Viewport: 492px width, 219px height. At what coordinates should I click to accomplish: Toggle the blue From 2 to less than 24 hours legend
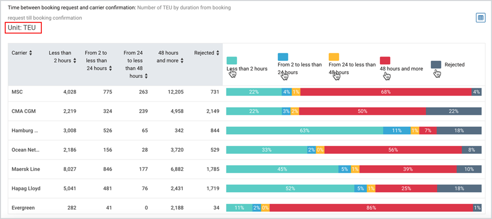[283, 57]
